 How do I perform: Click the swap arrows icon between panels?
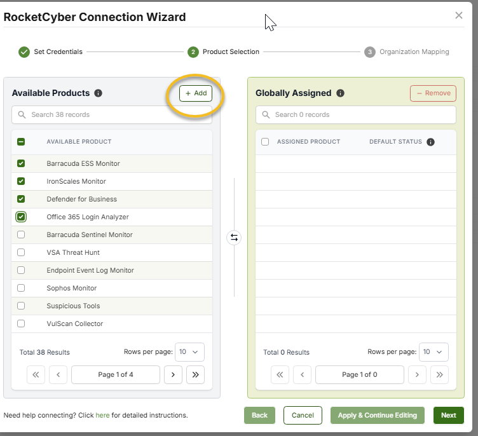pyautogui.click(x=234, y=238)
